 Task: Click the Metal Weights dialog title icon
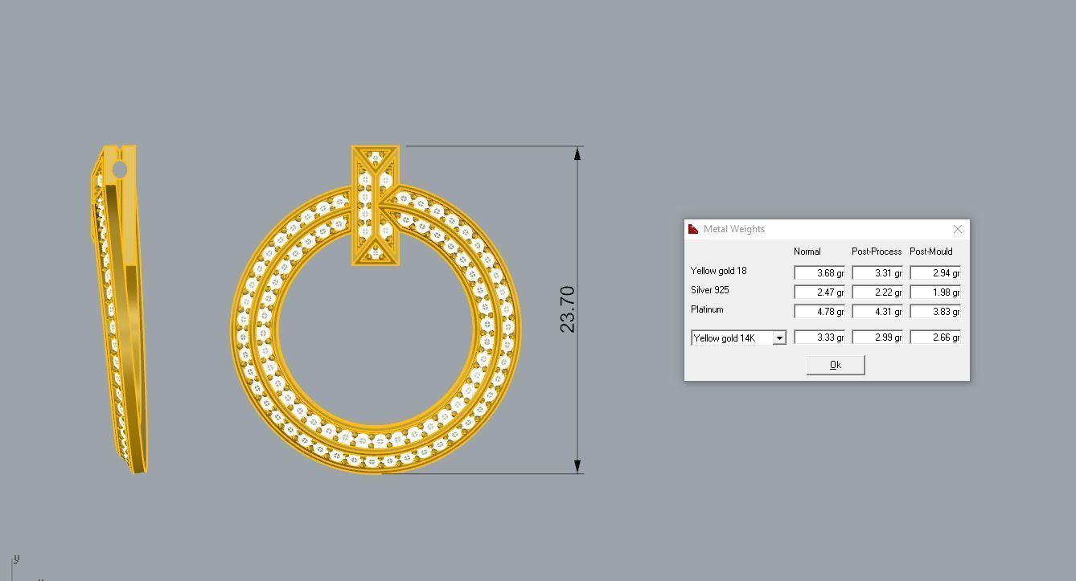[693, 229]
